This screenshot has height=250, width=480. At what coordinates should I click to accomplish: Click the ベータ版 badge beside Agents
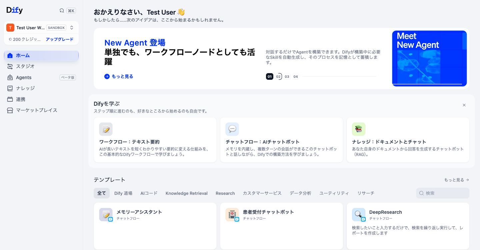click(68, 77)
